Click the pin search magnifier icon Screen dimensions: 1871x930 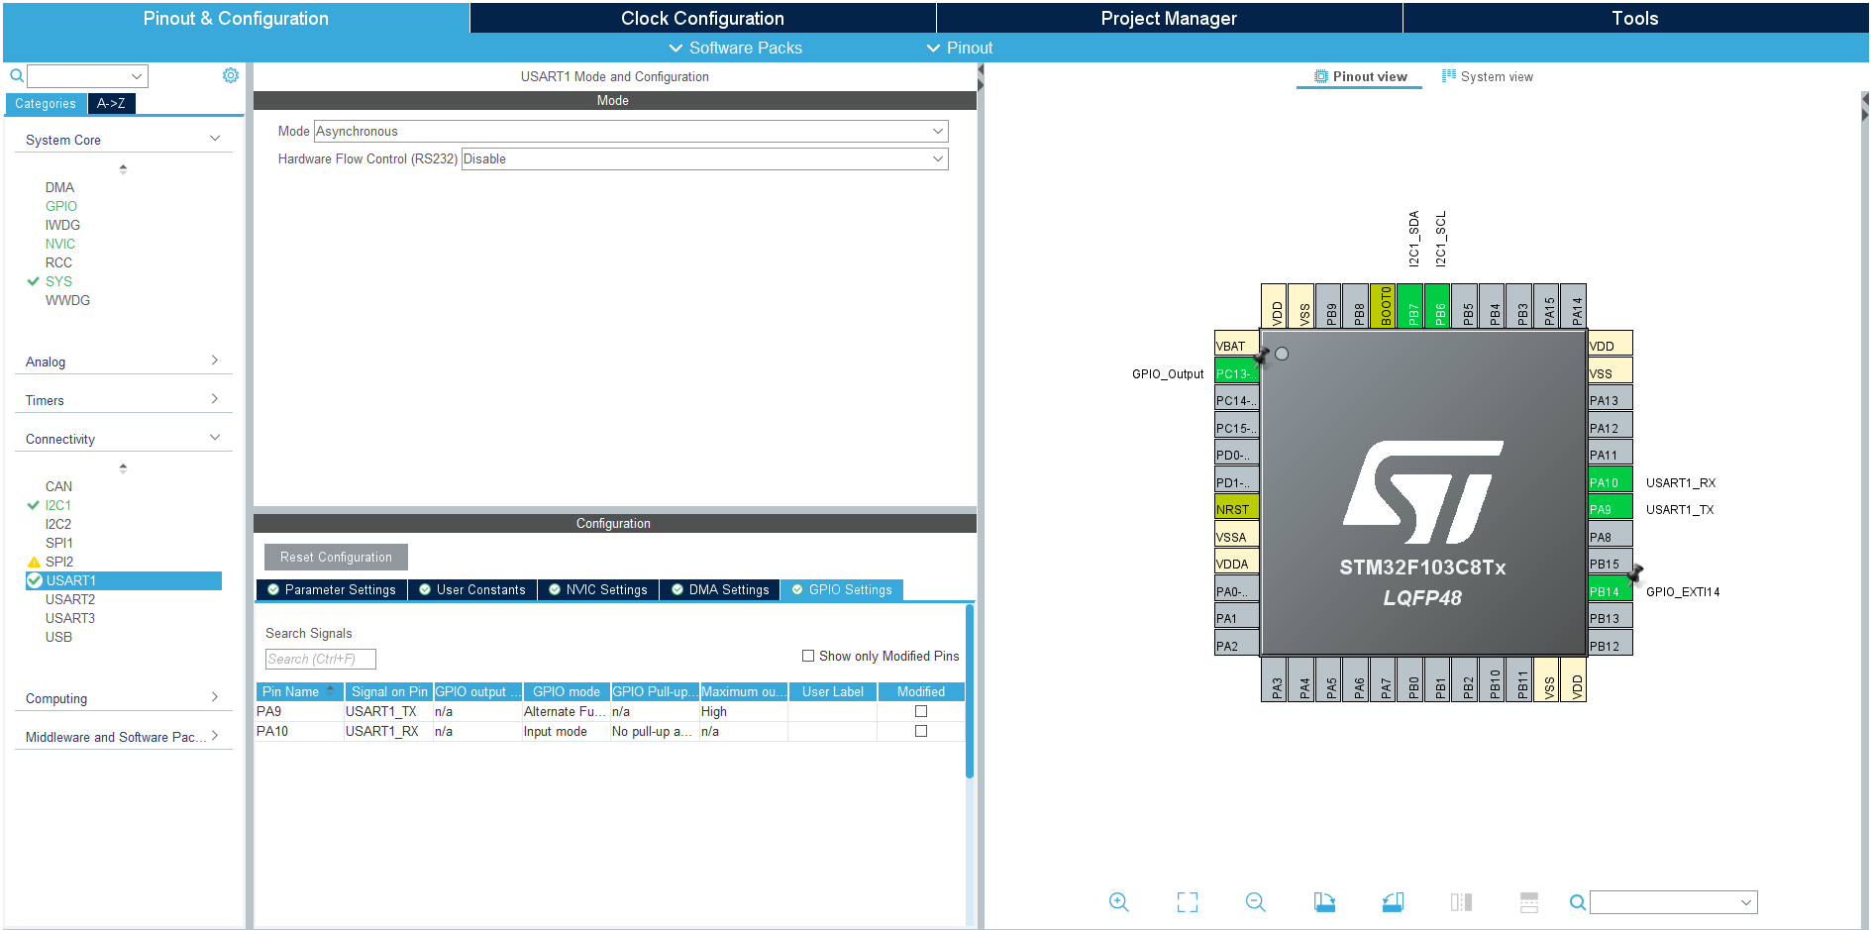pos(1578,902)
